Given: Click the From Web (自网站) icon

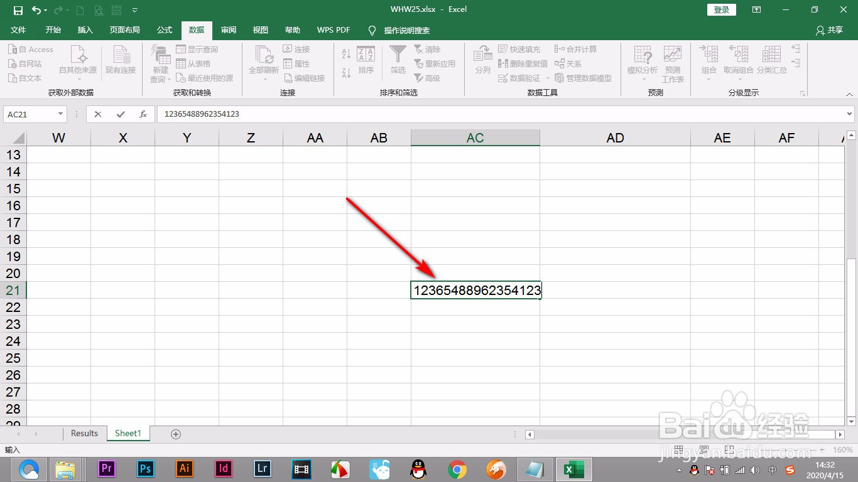Looking at the screenshot, I should 12,64.
